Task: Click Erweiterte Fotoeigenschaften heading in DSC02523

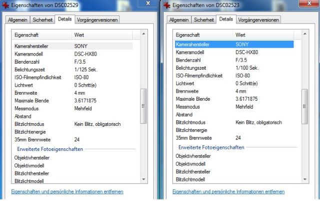Action: pyautogui.click(x=211, y=147)
